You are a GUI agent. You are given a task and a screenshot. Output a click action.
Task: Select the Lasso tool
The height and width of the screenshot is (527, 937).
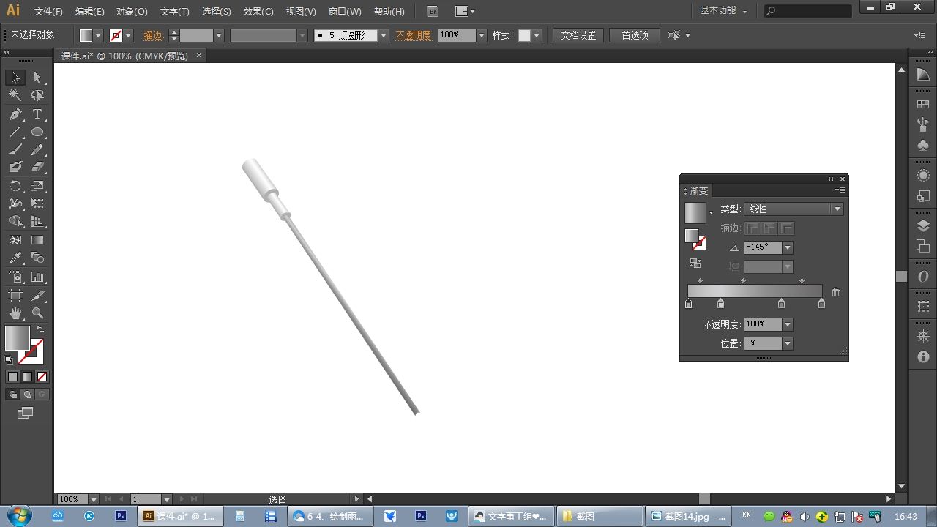click(x=37, y=96)
